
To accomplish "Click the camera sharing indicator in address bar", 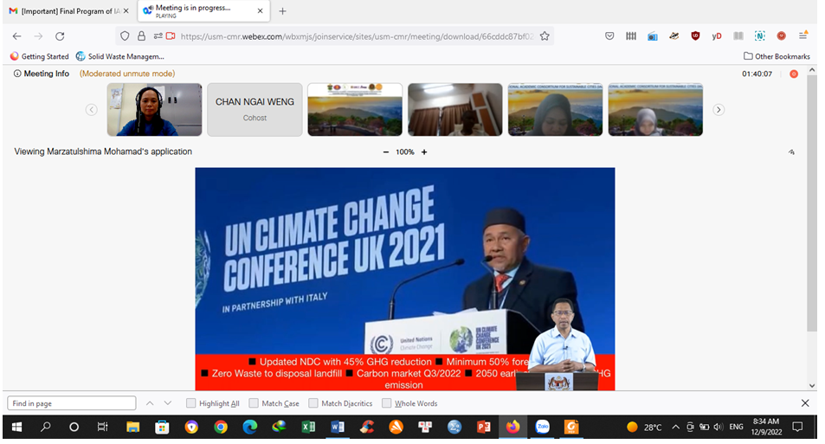I will [171, 36].
